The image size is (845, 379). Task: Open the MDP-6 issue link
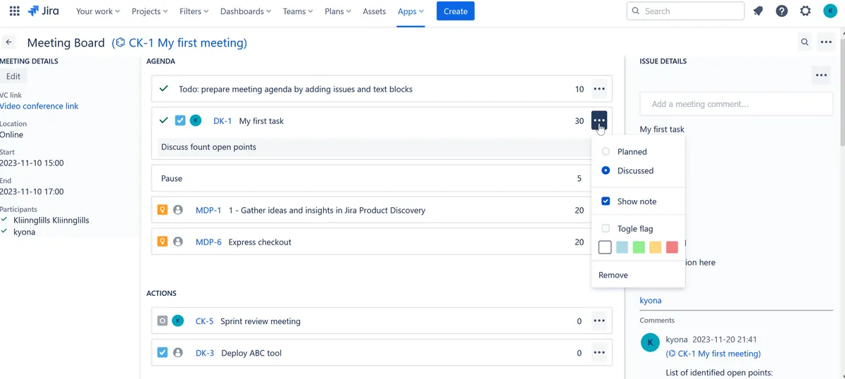point(208,242)
